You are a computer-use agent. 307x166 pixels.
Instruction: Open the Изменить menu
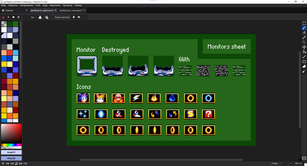13,5
